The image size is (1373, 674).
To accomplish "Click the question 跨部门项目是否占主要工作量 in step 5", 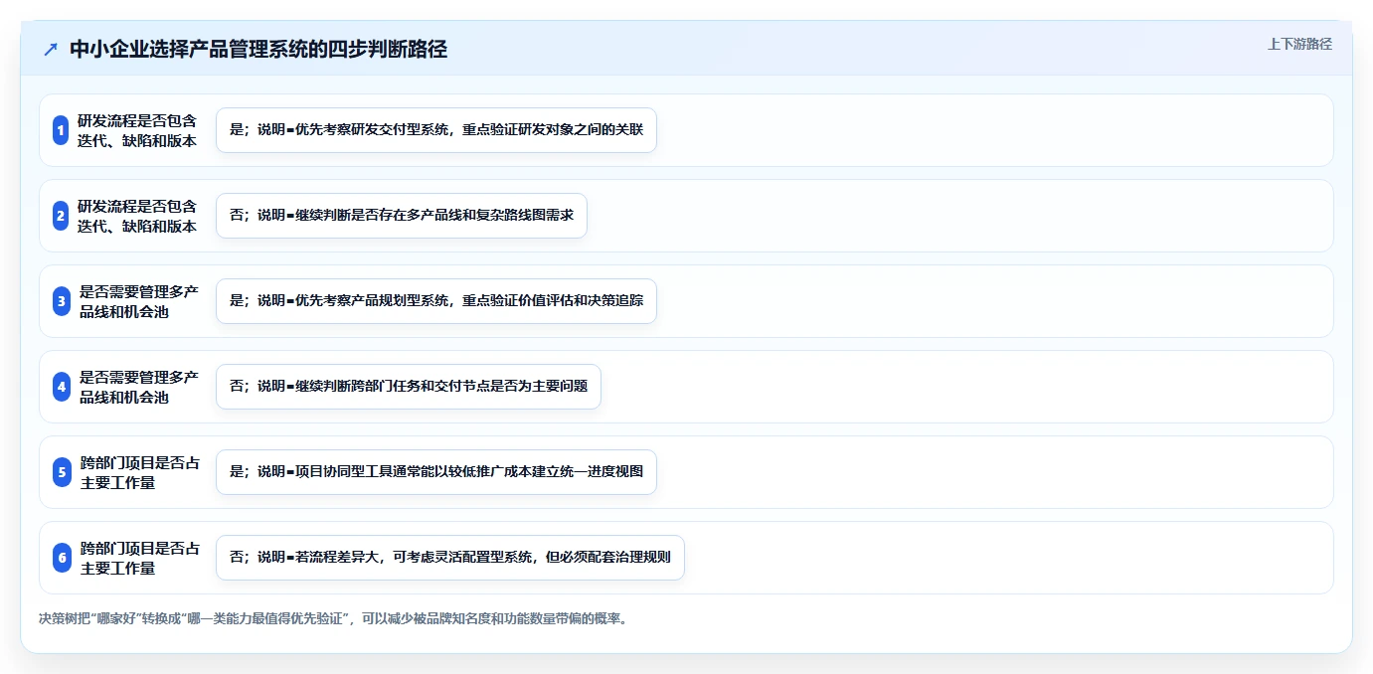I will [x=140, y=472].
